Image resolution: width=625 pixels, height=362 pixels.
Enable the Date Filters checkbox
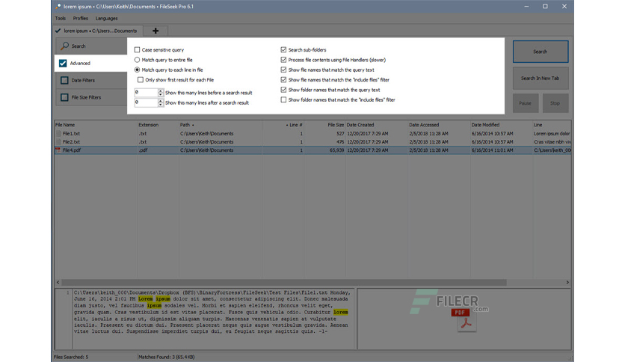point(64,80)
